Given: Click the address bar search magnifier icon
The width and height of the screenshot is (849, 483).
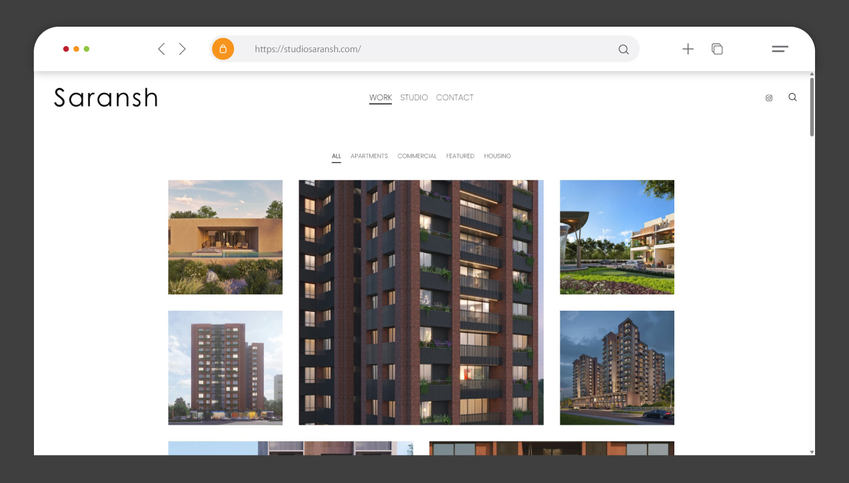Looking at the screenshot, I should (623, 50).
